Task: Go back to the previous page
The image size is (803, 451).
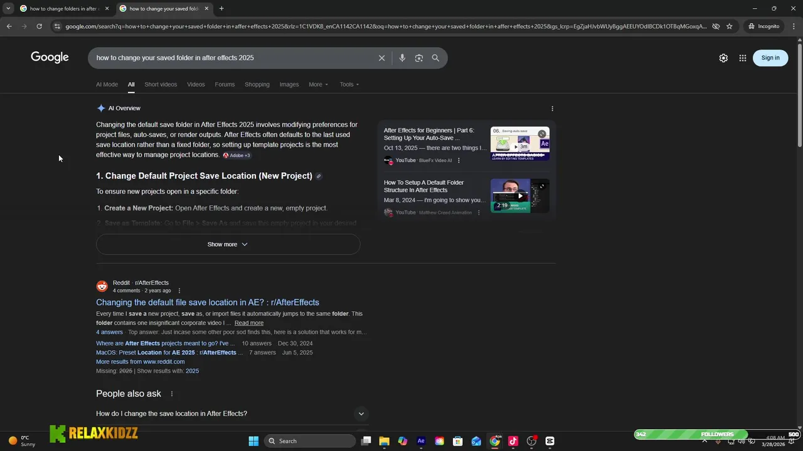Action: [9, 26]
